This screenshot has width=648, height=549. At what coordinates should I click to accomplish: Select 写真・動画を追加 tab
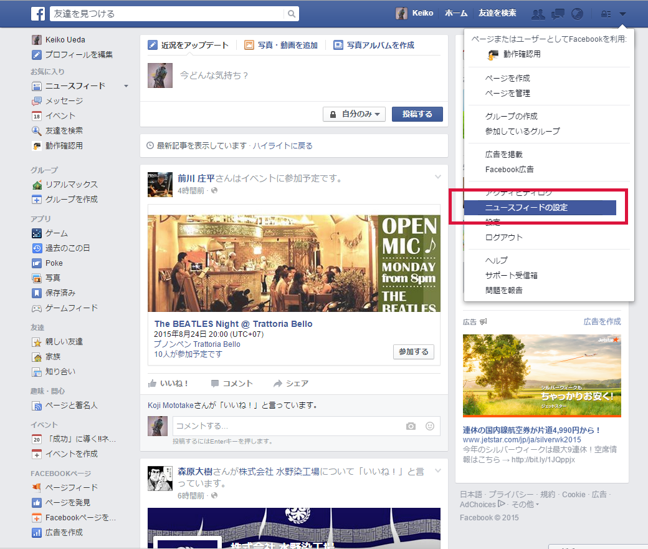pyautogui.click(x=281, y=45)
